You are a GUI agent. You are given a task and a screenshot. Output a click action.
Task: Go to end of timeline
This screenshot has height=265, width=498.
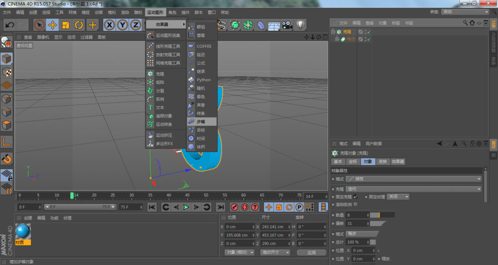pyautogui.click(x=220, y=207)
